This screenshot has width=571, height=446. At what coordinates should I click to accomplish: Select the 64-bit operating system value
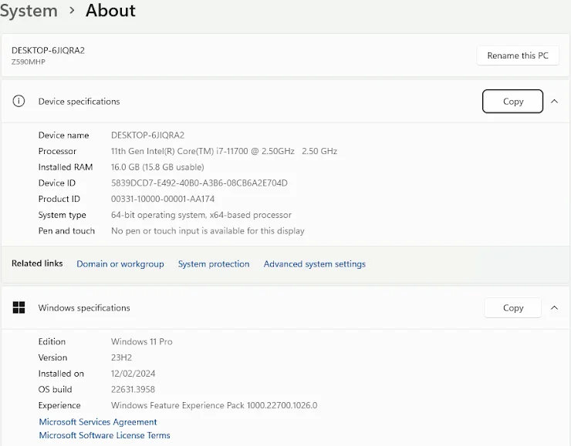coord(201,215)
